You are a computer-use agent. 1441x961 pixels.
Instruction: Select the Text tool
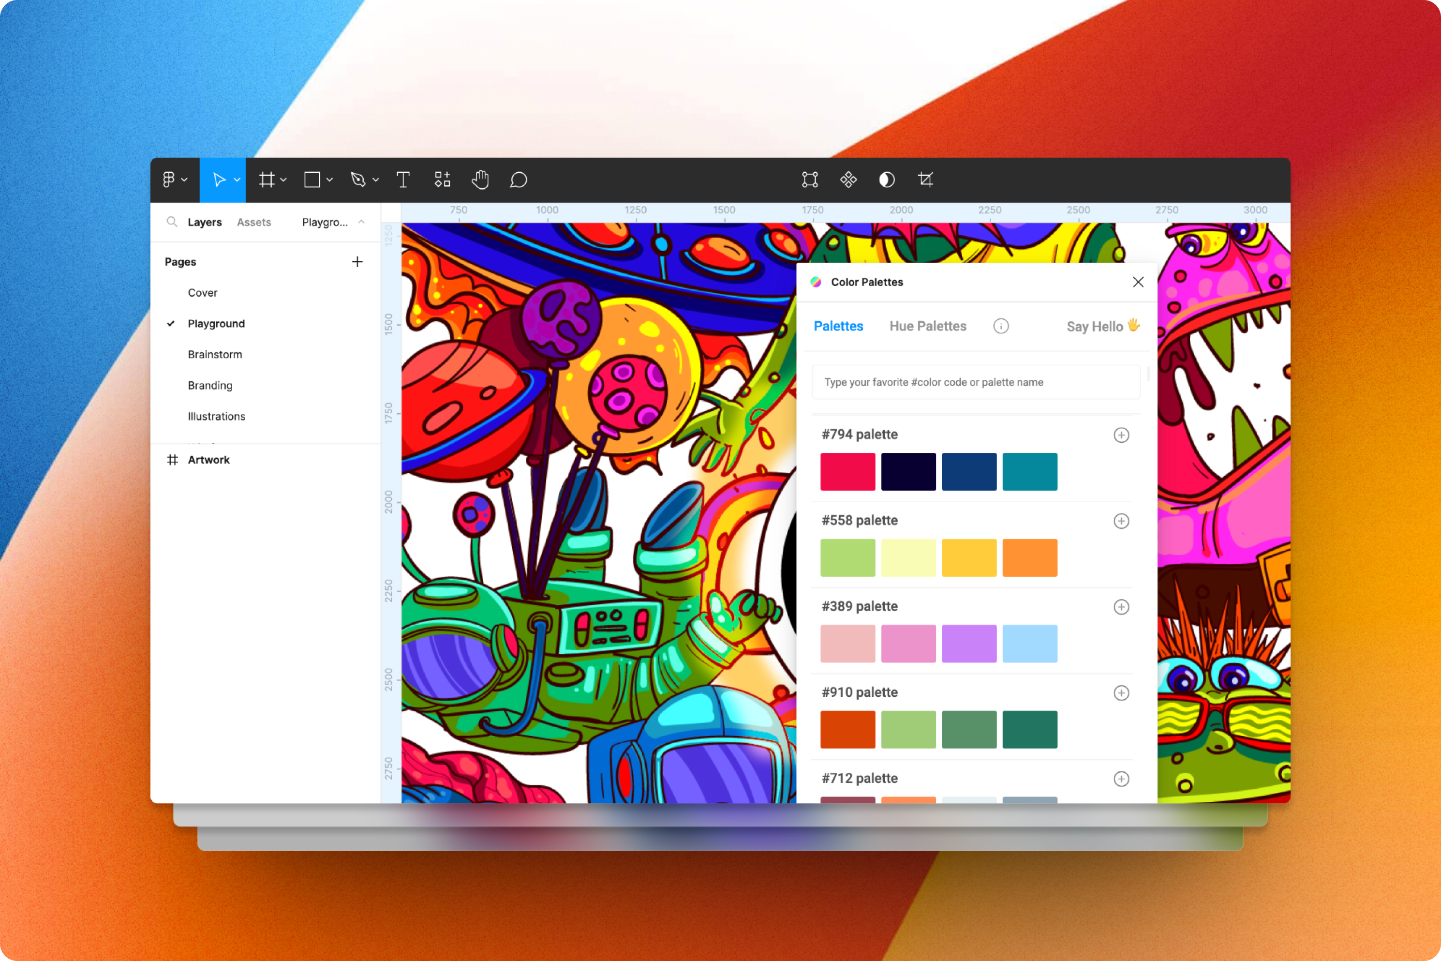403,180
